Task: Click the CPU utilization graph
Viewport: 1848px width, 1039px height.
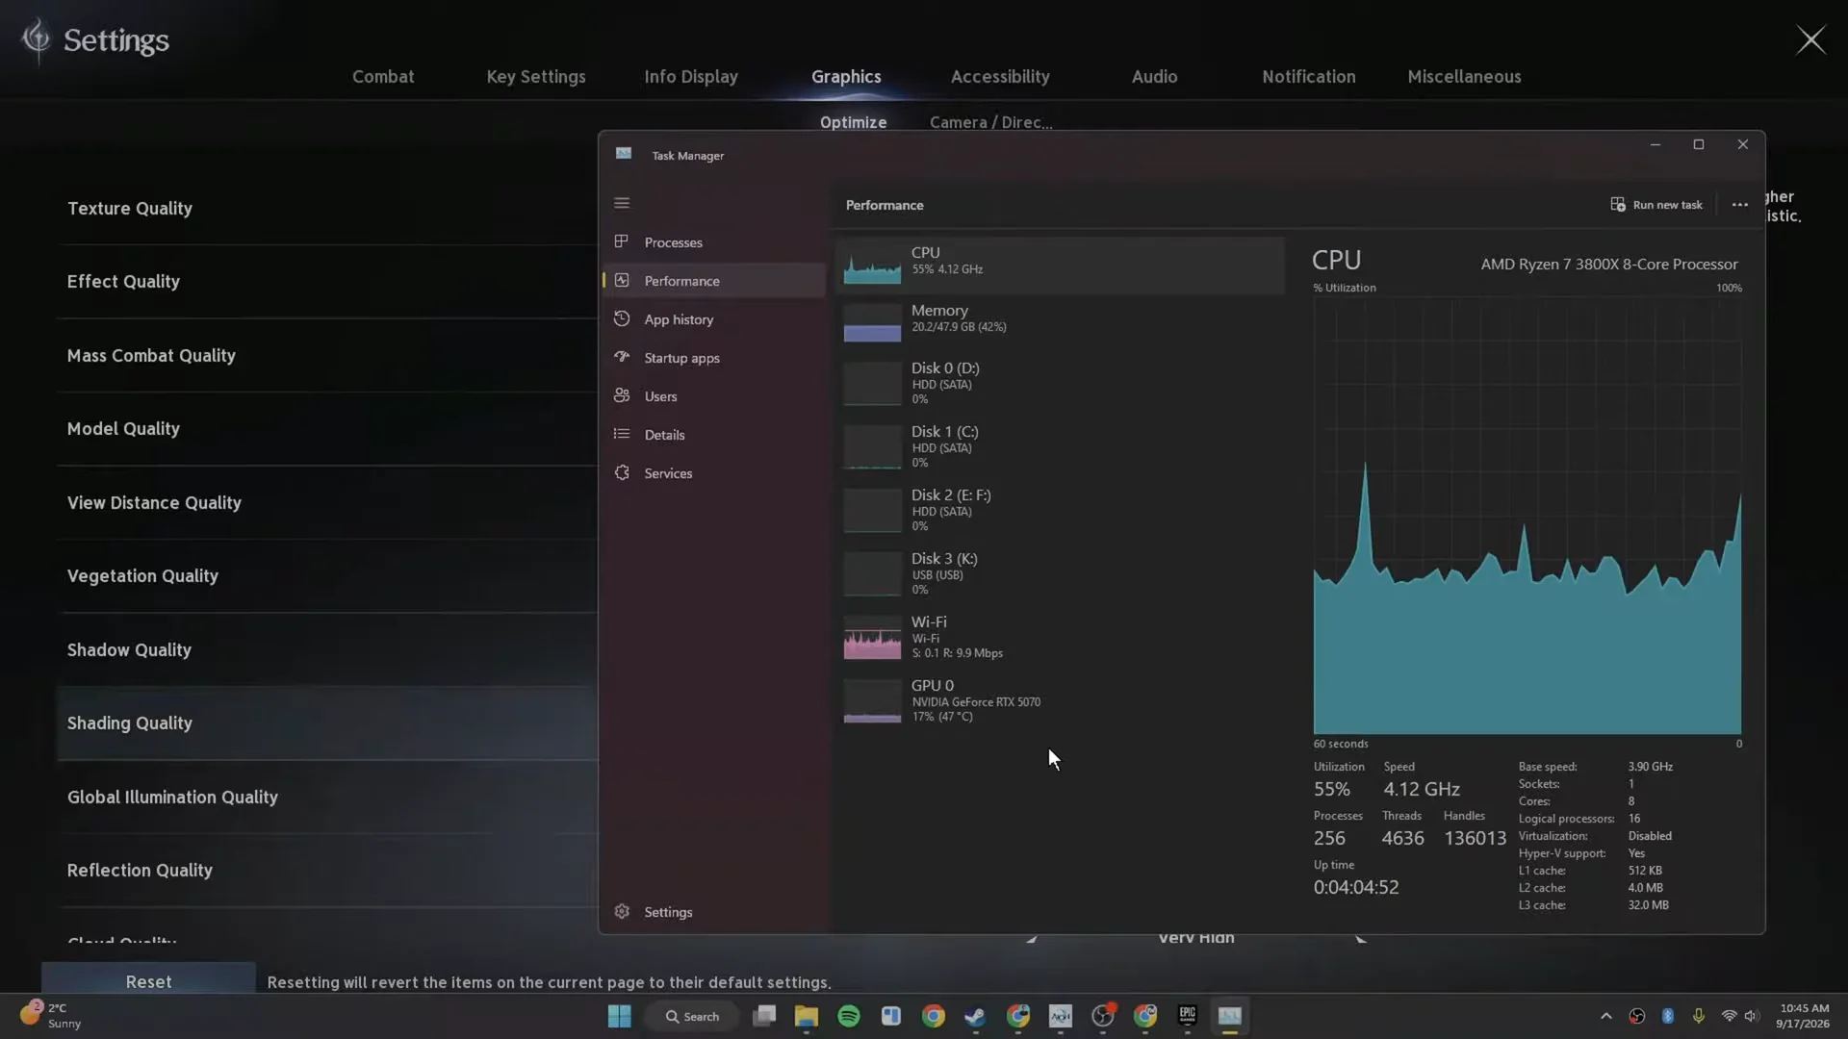Action: [1527, 516]
